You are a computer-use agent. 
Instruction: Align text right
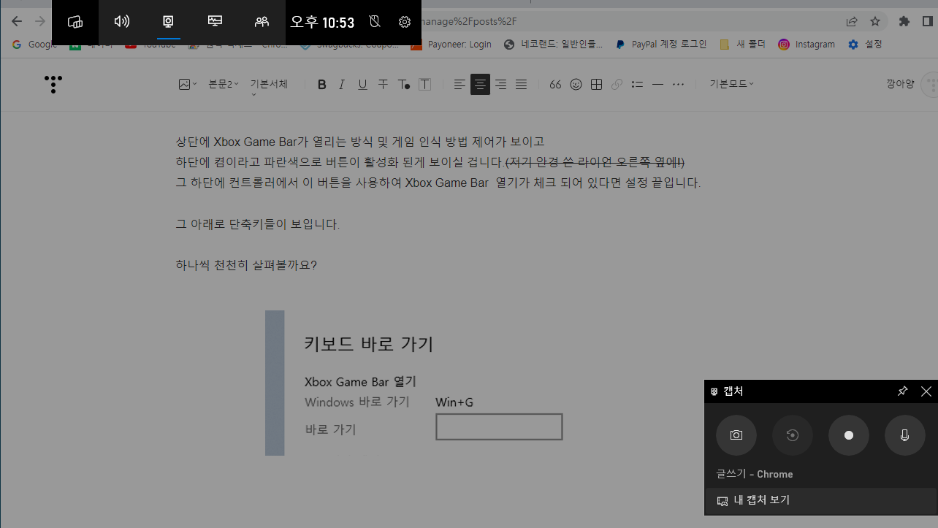(500, 85)
